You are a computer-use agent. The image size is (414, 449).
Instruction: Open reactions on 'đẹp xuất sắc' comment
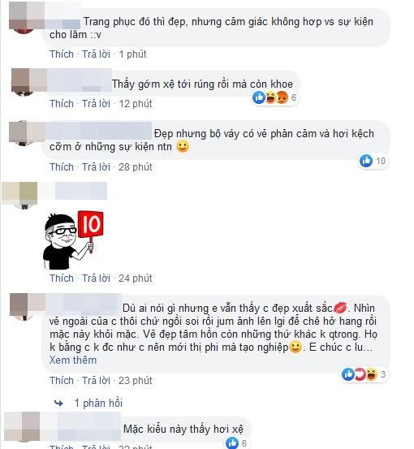point(364,374)
